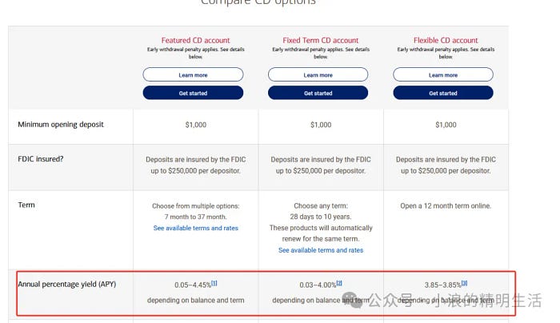Select the Flexible CD account heading
560x323 pixels.
(x=446, y=40)
